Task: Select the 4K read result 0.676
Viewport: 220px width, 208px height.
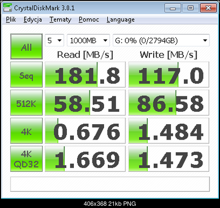Action: tap(85, 131)
